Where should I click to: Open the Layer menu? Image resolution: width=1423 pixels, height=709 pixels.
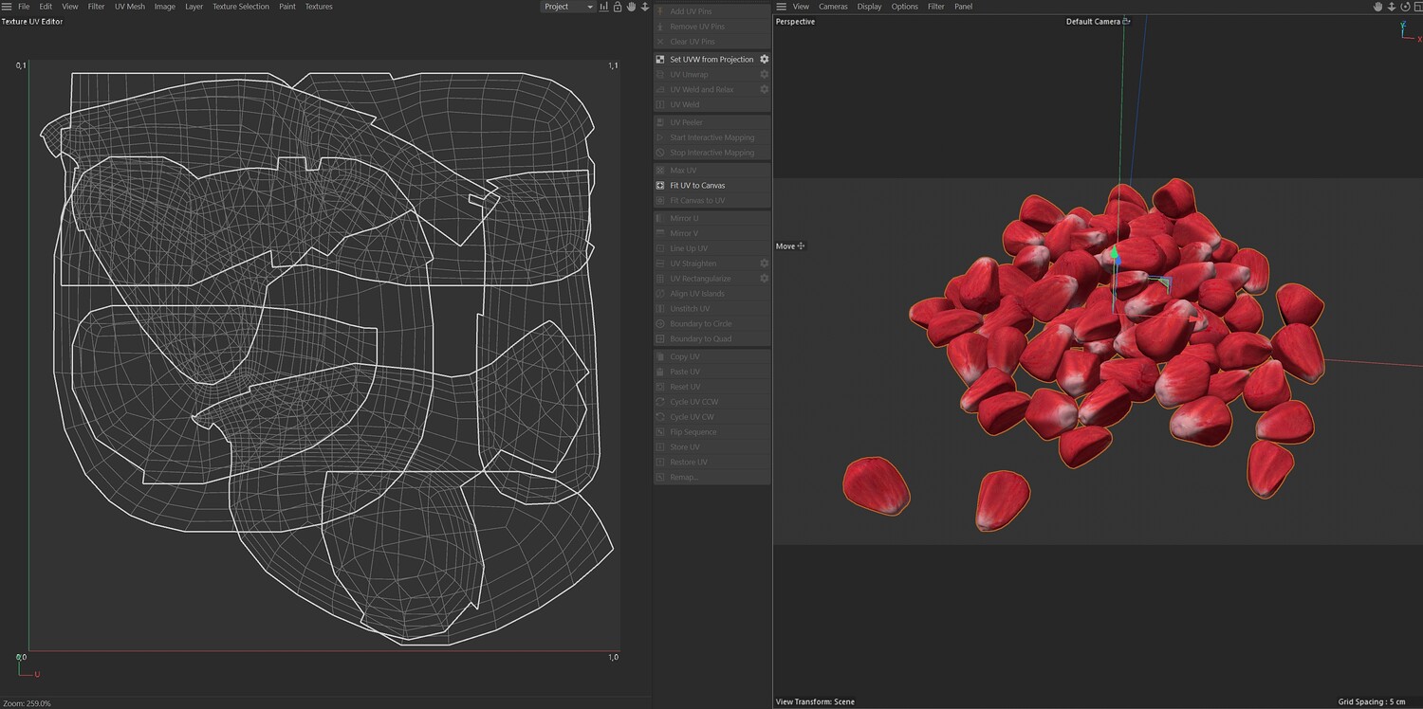[x=194, y=7]
